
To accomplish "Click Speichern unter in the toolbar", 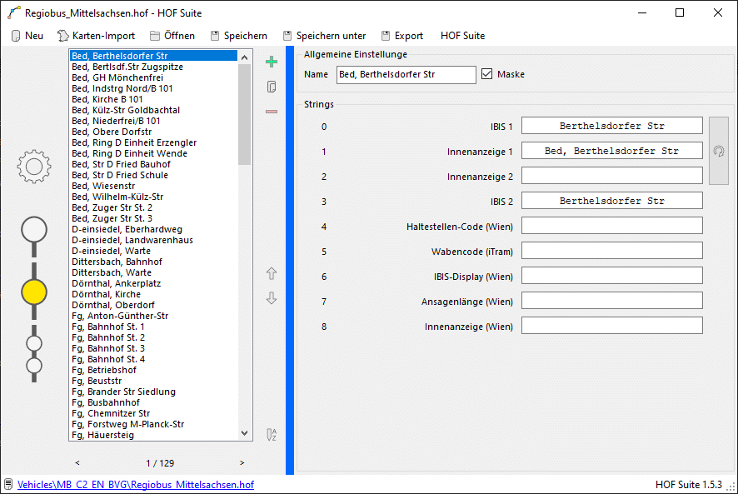I will (325, 36).
